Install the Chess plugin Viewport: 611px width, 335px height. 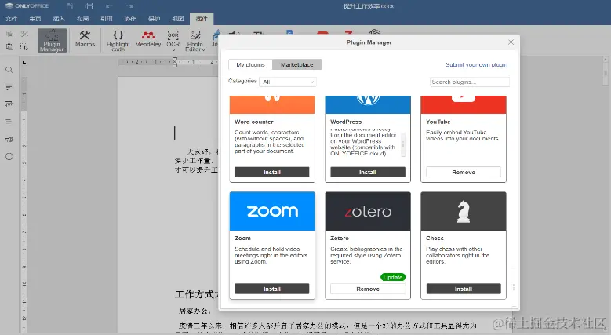[x=464, y=289]
